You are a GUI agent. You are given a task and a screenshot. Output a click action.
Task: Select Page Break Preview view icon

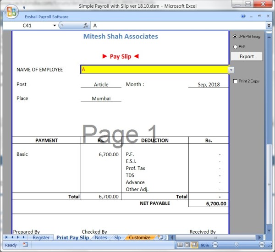[194, 245]
